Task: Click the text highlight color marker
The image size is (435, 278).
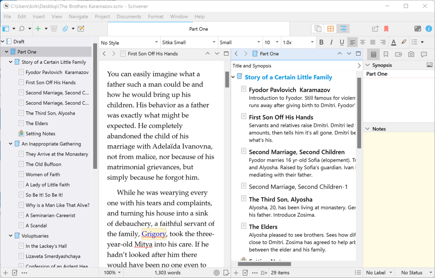Action: [x=404, y=42]
